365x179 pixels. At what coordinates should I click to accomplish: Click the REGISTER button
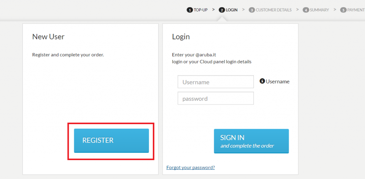point(111,140)
